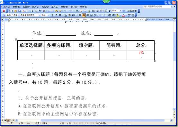Screen dimensions: 178x127
Task: Click the Character Shading icon
Action: pos(70,15)
